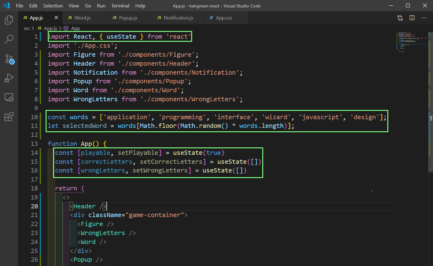The image size is (433, 266).
Task: Click the <Figure /> tag
Action: click(x=96, y=224)
